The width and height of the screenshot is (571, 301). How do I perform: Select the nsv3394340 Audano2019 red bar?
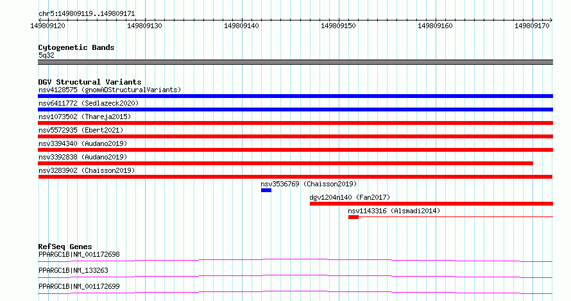295,150
